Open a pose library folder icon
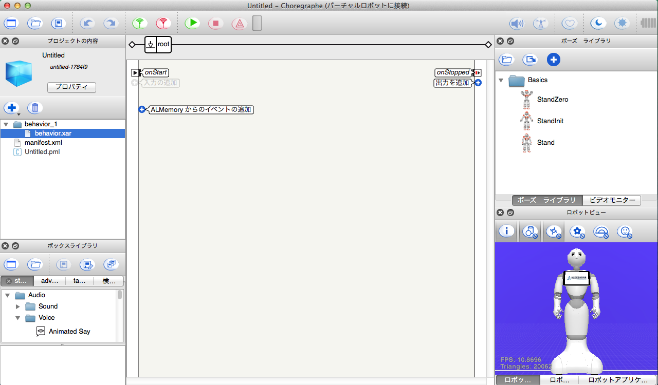658x385 pixels. click(x=507, y=60)
